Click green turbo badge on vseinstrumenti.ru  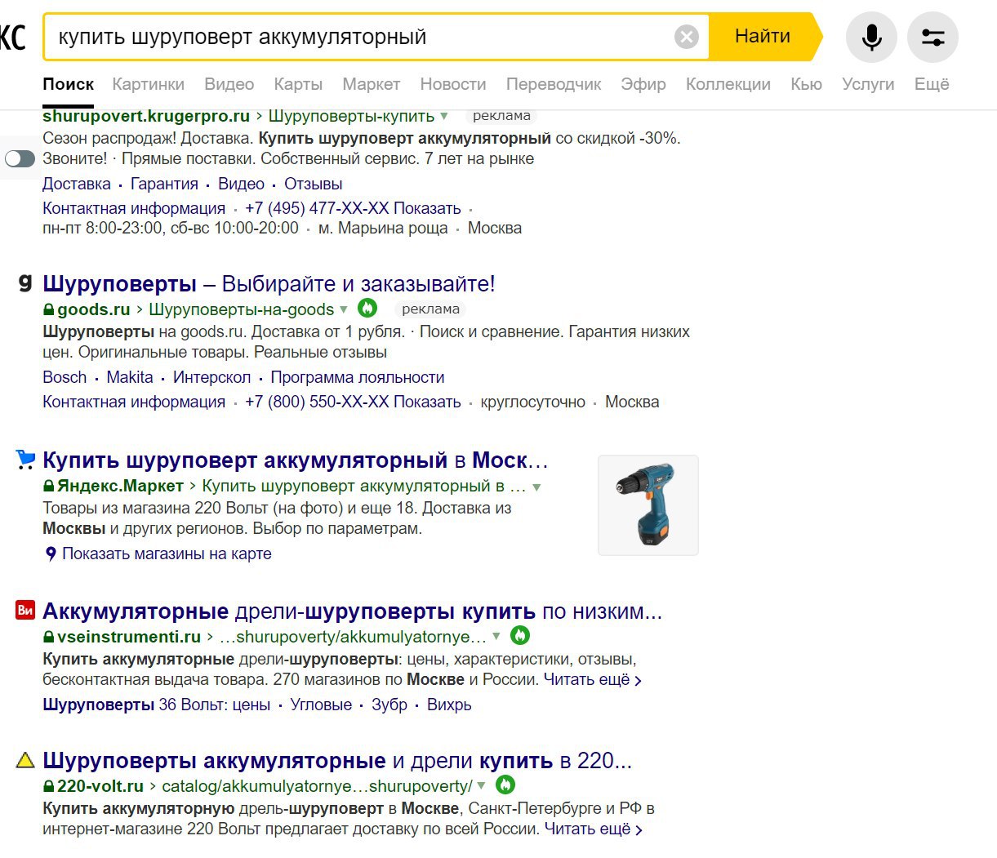pyautogui.click(x=520, y=634)
